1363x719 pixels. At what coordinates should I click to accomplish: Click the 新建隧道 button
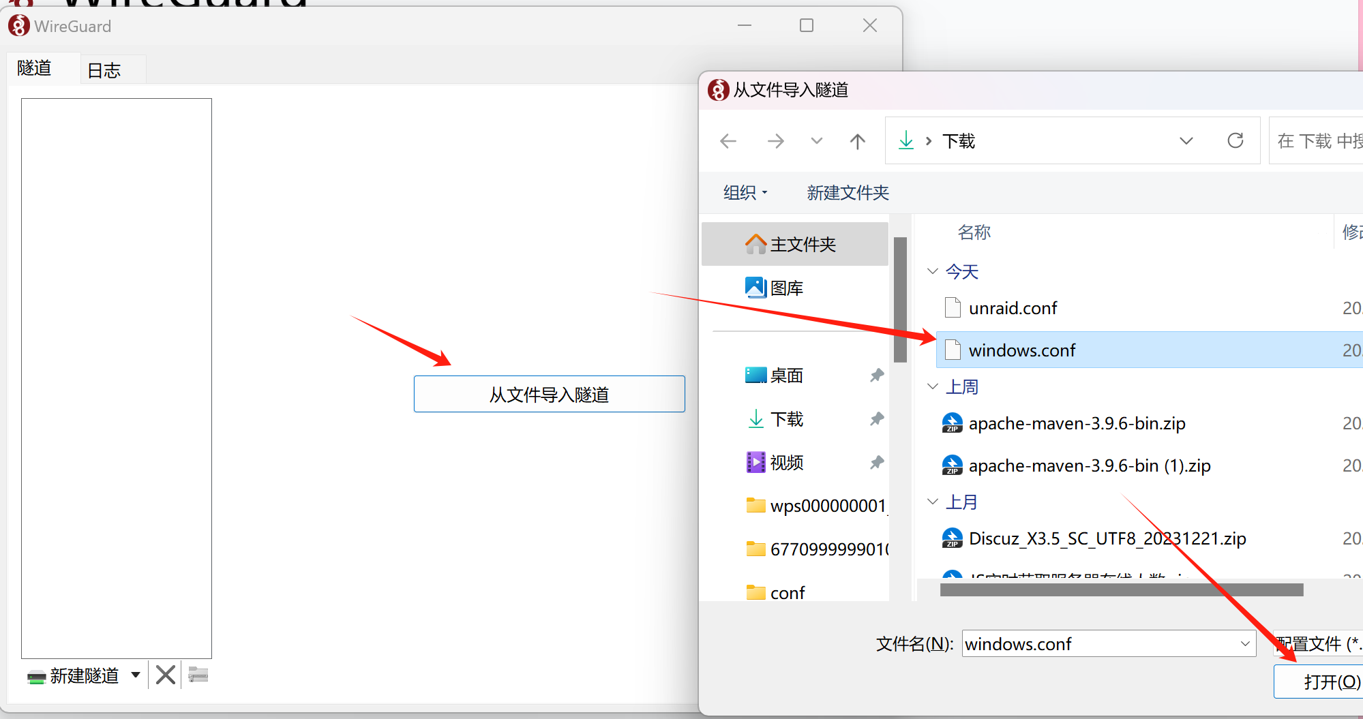73,675
